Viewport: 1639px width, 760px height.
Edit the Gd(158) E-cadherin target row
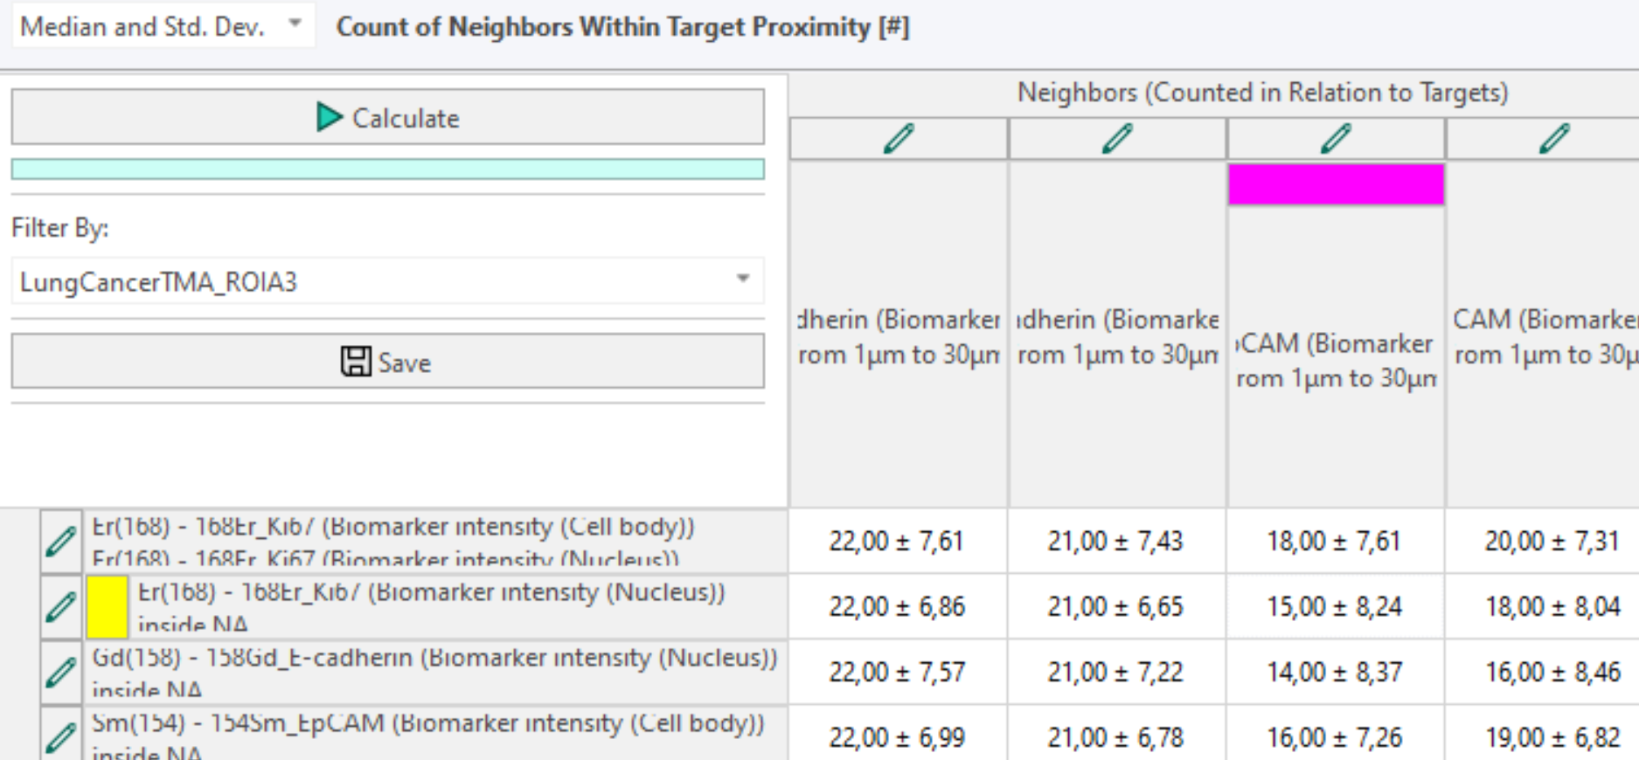click(x=61, y=672)
